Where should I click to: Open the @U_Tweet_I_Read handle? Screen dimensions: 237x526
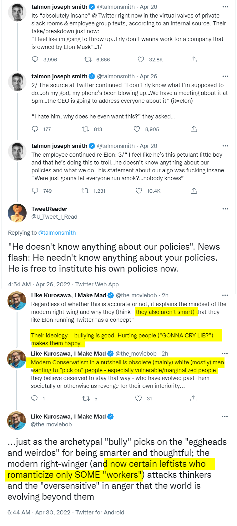click(54, 217)
